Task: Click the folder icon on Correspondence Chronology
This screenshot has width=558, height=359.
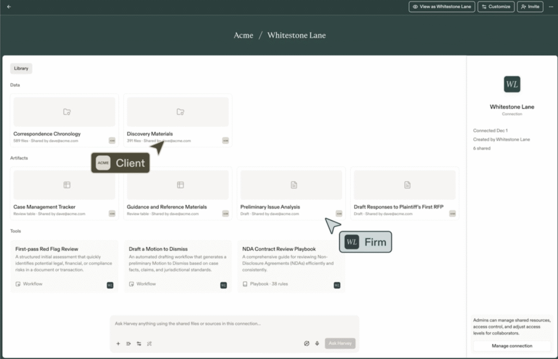Action: (66, 112)
